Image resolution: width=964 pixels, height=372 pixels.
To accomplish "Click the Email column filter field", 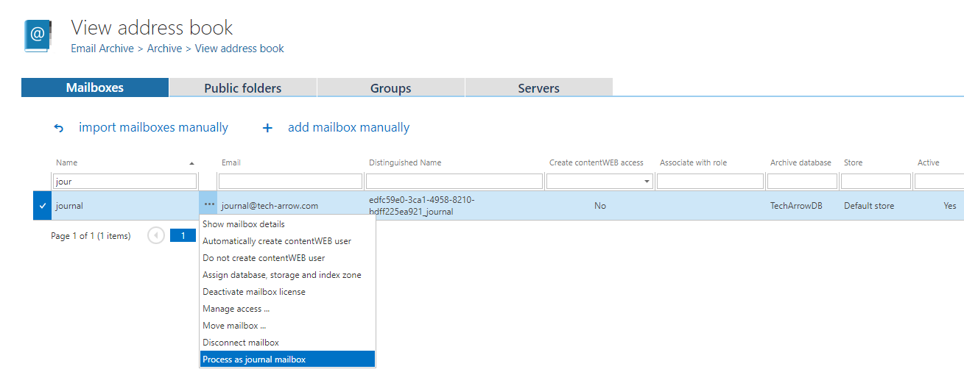I will coord(290,181).
